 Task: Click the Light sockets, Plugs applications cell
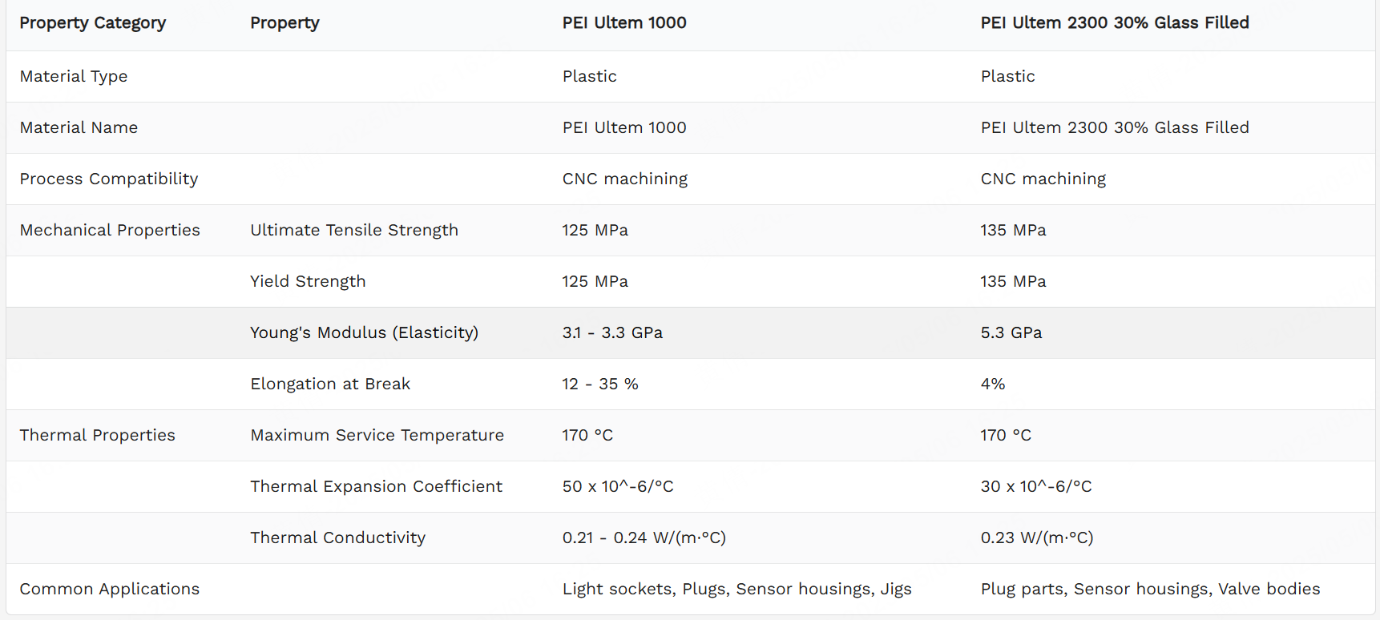coord(737,590)
